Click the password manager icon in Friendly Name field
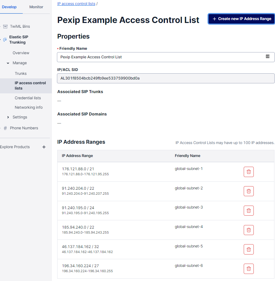Screen dimensions: 275x281 [x=268, y=57]
